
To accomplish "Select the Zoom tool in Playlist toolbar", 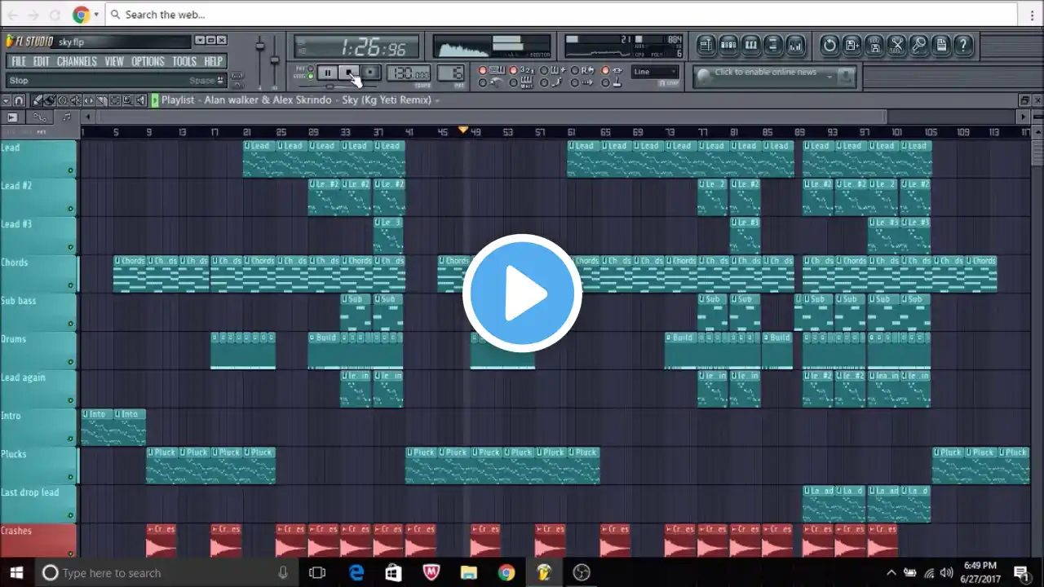I will [x=127, y=100].
